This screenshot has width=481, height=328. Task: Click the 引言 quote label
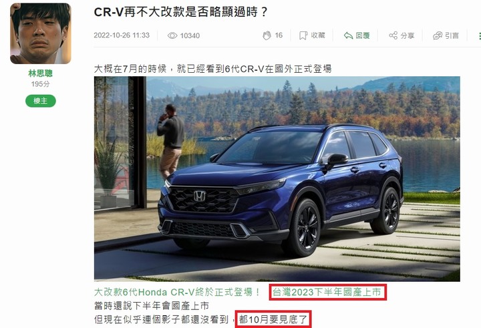pos(452,35)
